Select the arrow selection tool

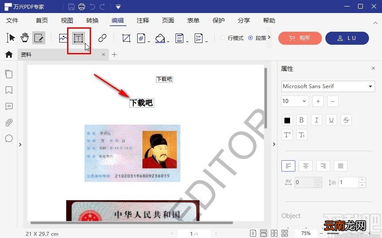point(11,38)
